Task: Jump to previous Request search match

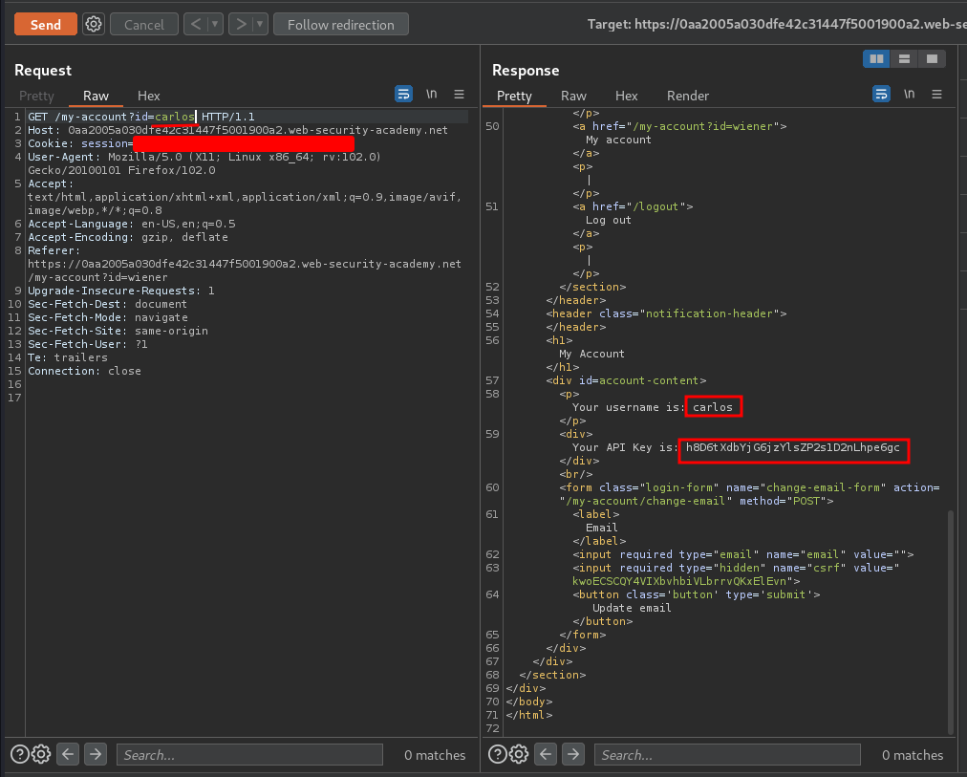Action: coord(68,753)
